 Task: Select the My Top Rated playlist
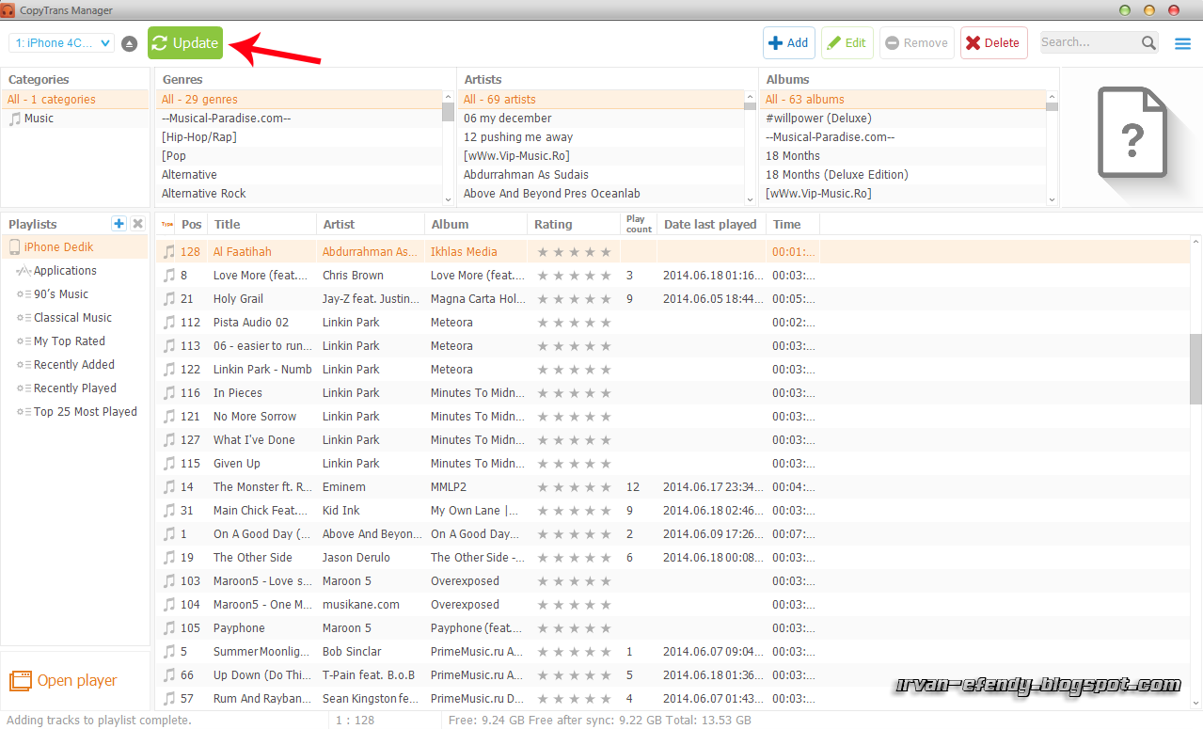[x=75, y=341]
